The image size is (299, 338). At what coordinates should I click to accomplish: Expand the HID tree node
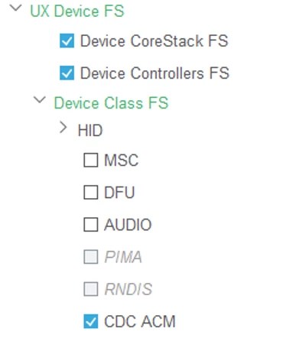(63, 127)
